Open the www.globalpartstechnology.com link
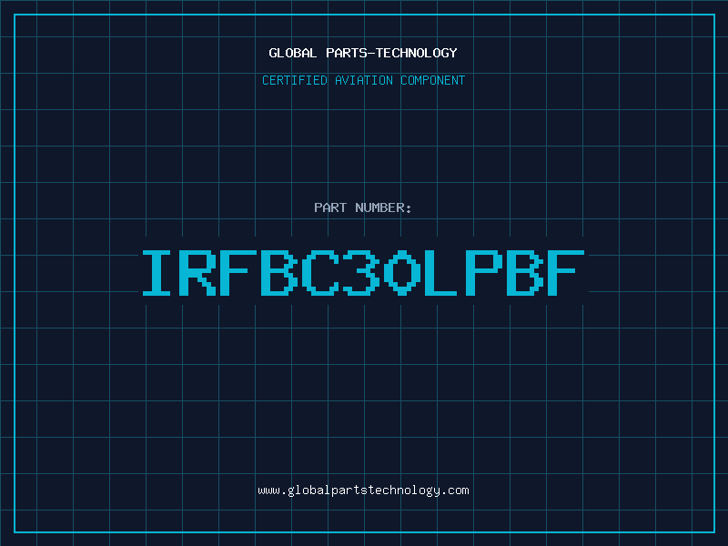This screenshot has height=546, width=728. [363, 490]
